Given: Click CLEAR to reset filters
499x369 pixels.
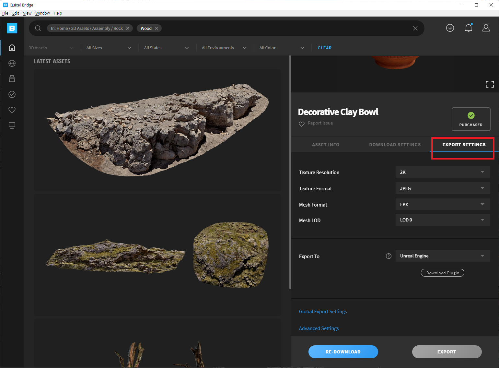Looking at the screenshot, I should click(x=325, y=48).
